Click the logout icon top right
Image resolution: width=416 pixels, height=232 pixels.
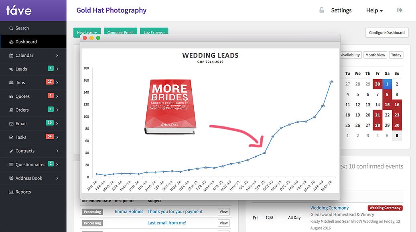coord(400,10)
